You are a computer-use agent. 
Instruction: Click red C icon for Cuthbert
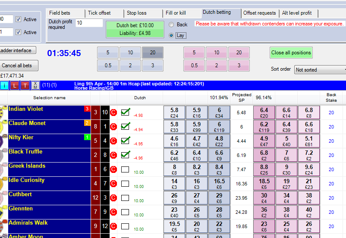[113, 197]
